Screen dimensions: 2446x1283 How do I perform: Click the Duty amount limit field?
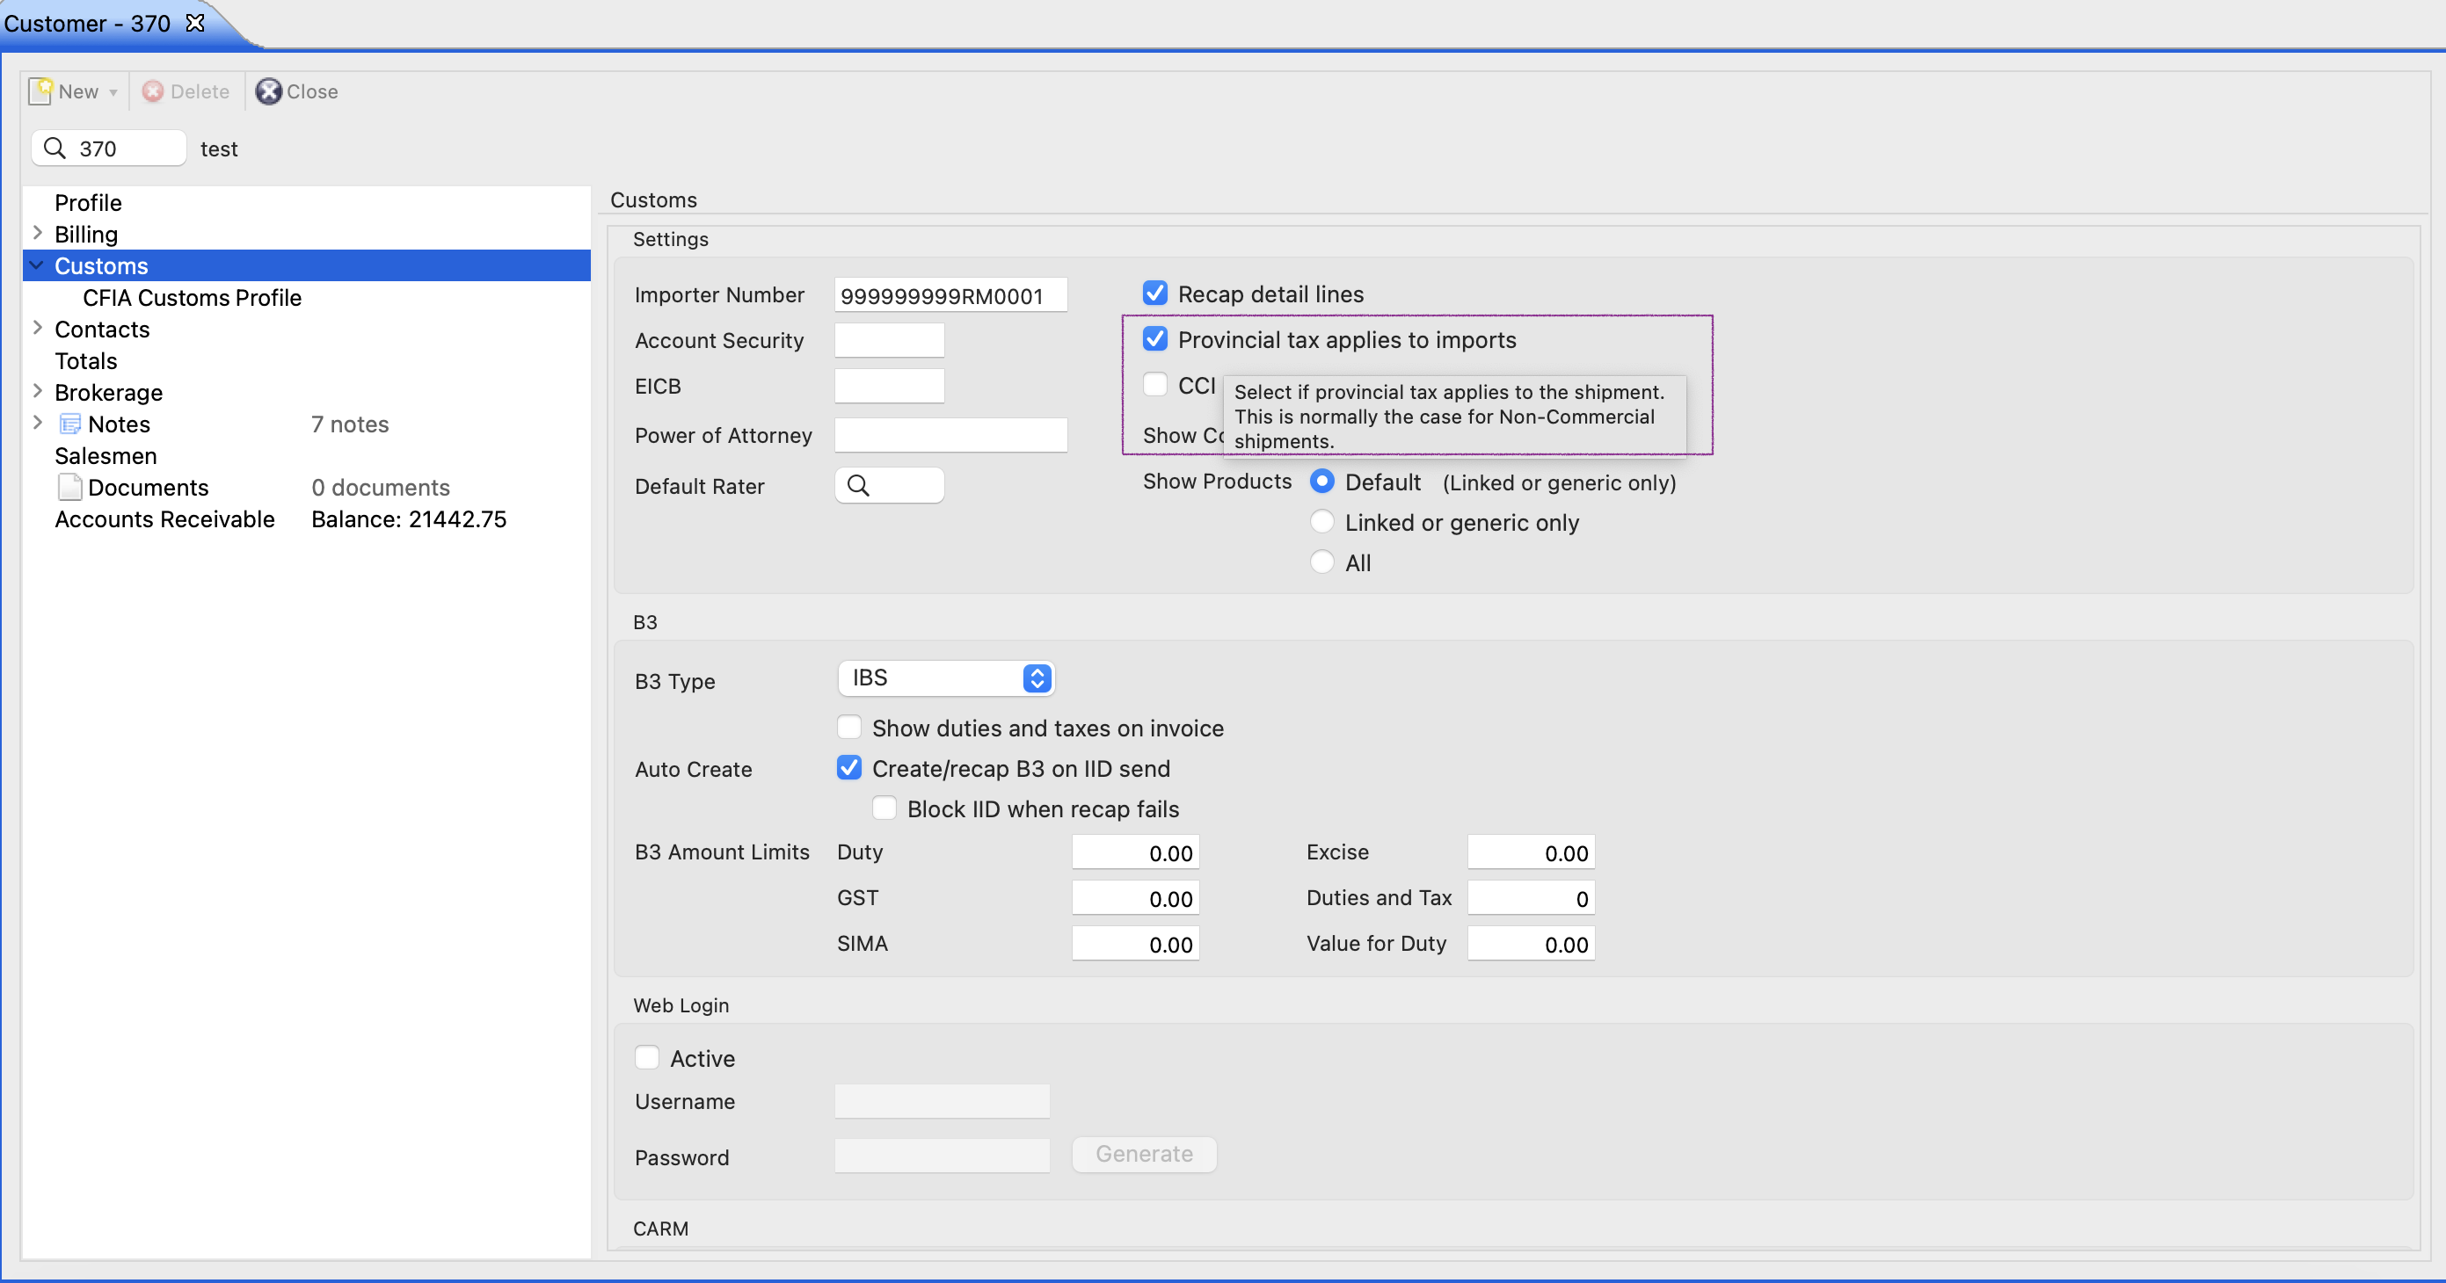click(x=1136, y=852)
